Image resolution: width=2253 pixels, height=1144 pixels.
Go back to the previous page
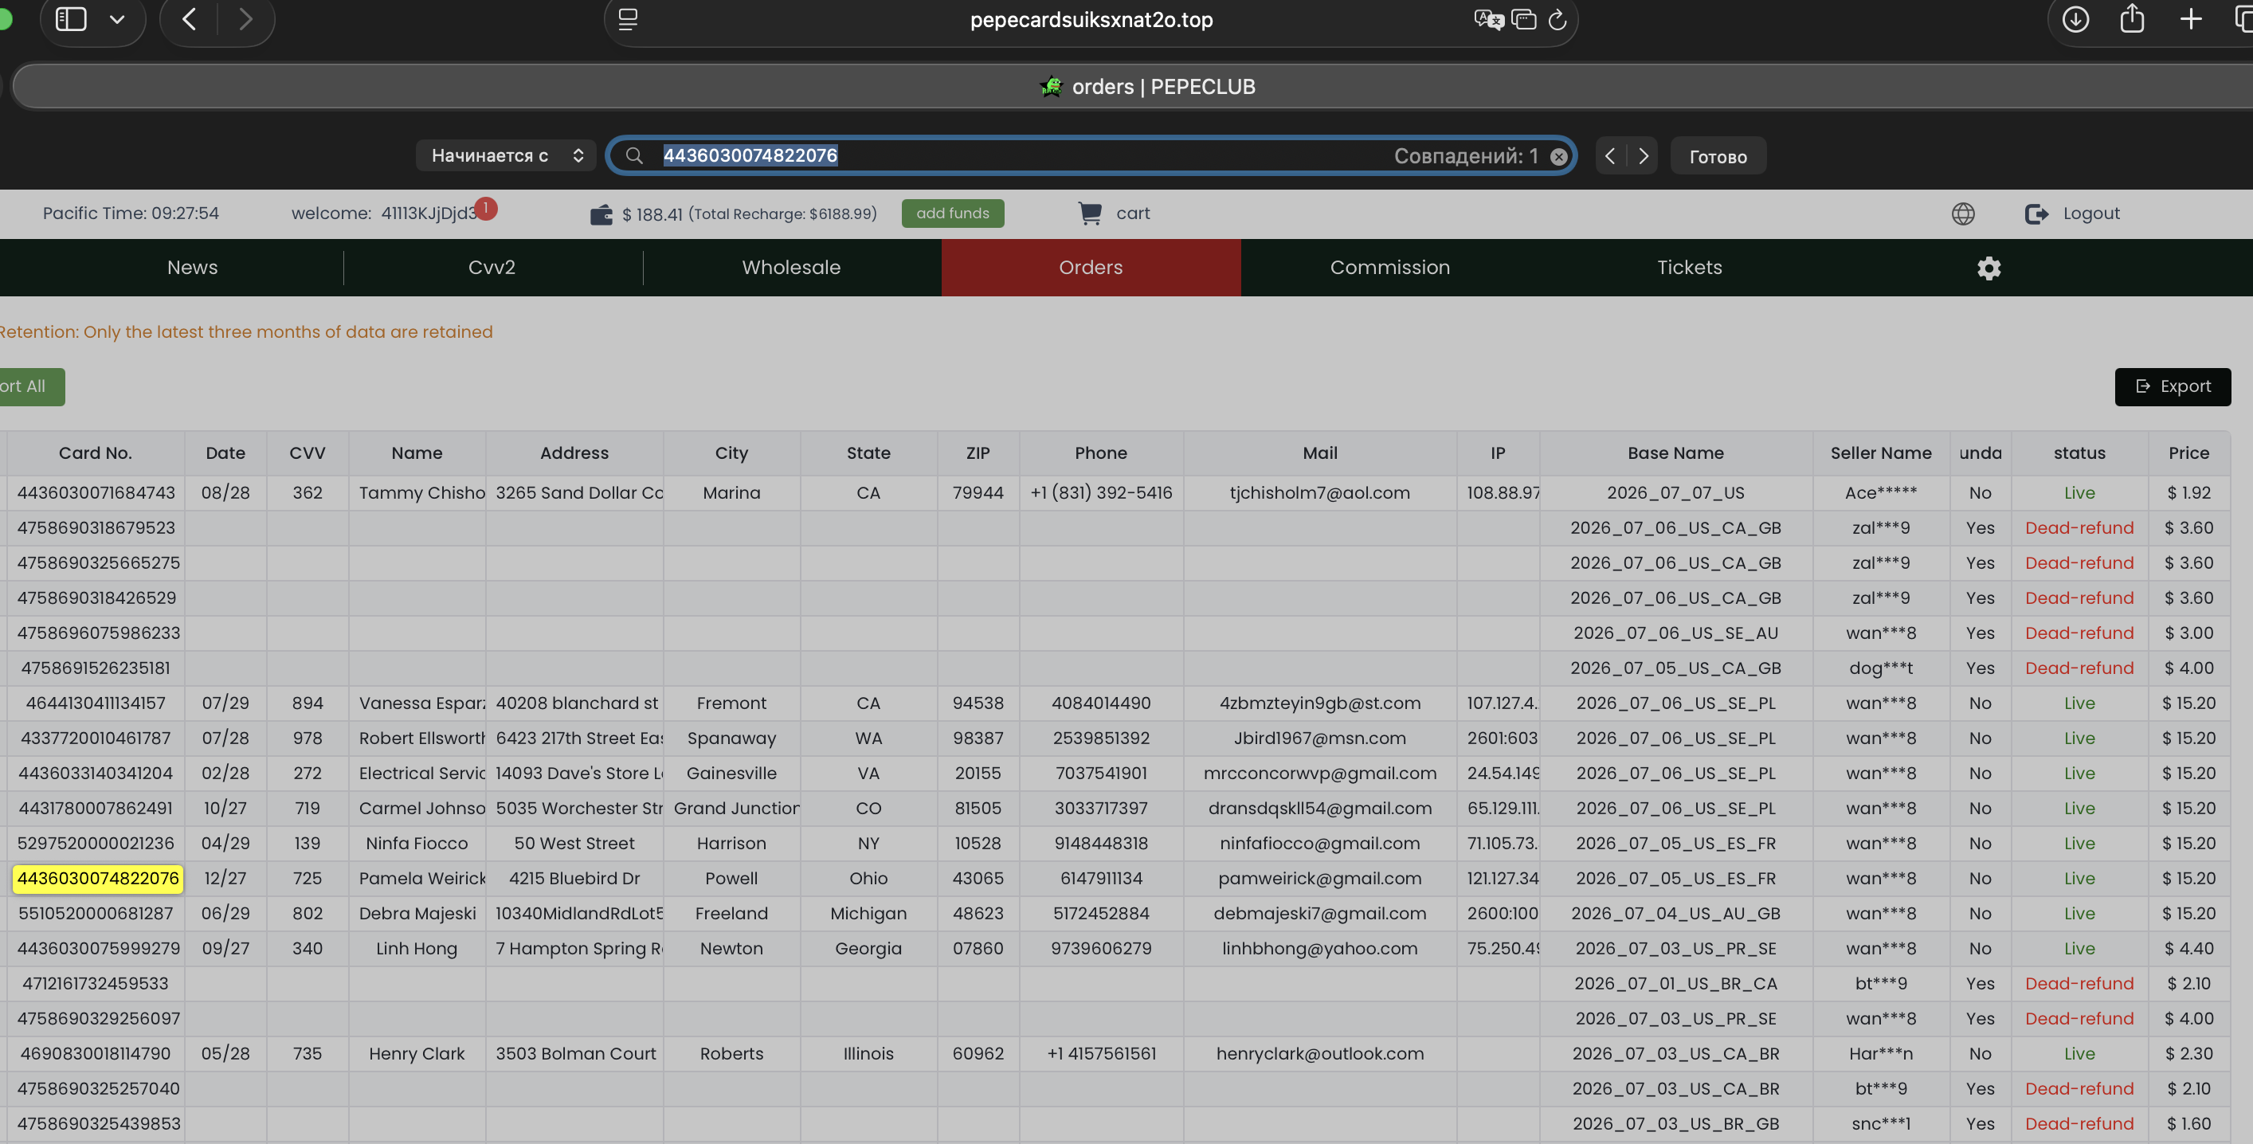[189, 19]
